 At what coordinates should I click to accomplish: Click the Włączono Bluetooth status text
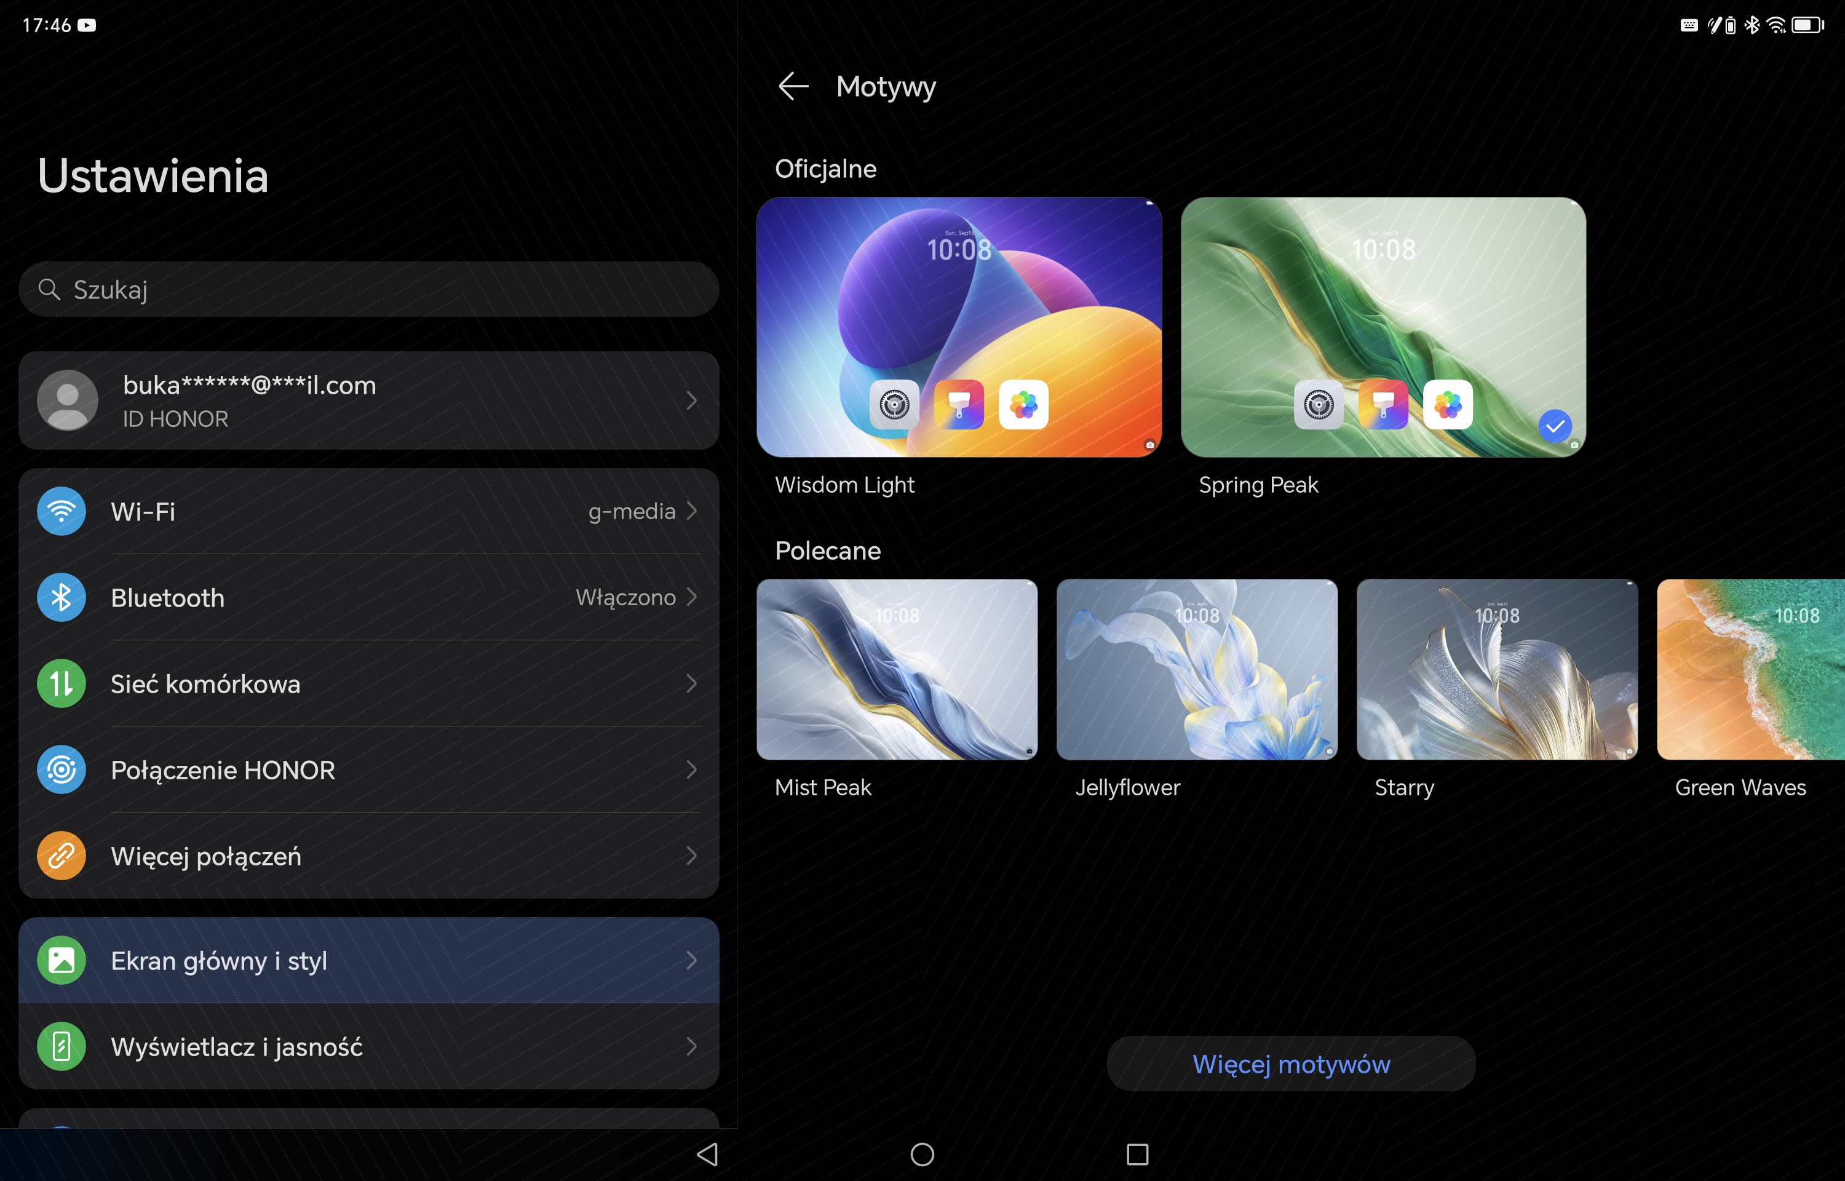(x=625, y=597)
